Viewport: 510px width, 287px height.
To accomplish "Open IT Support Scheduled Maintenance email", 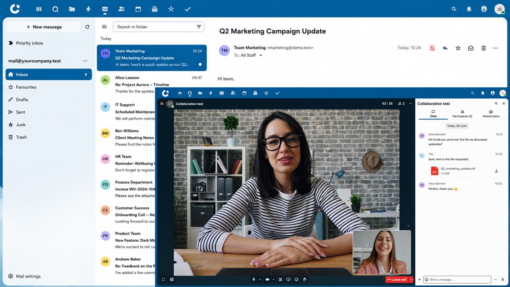I will (127, 112).
